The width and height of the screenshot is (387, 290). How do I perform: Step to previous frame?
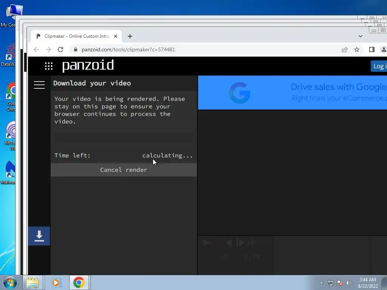click(229, 243)
